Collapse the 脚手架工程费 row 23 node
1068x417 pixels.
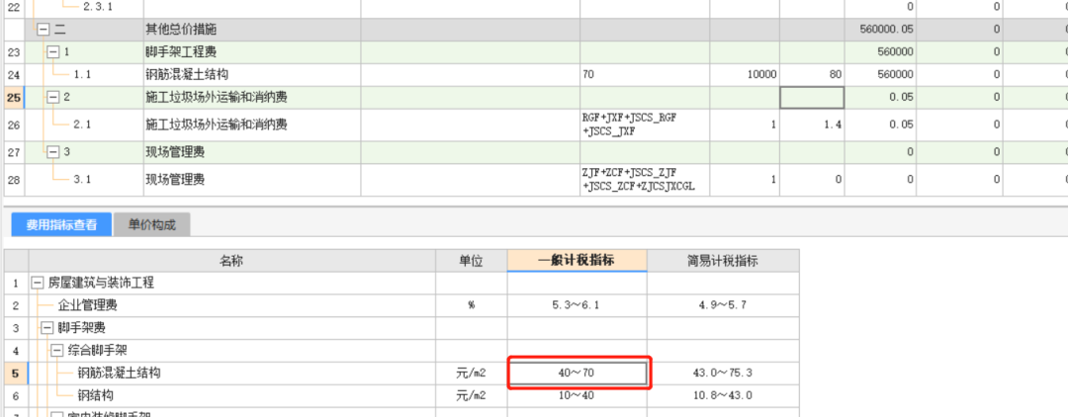click(53, 51)
